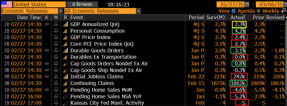Click the United States country input field
This screenshot has height=106, width=287.
tap(39, 4)
